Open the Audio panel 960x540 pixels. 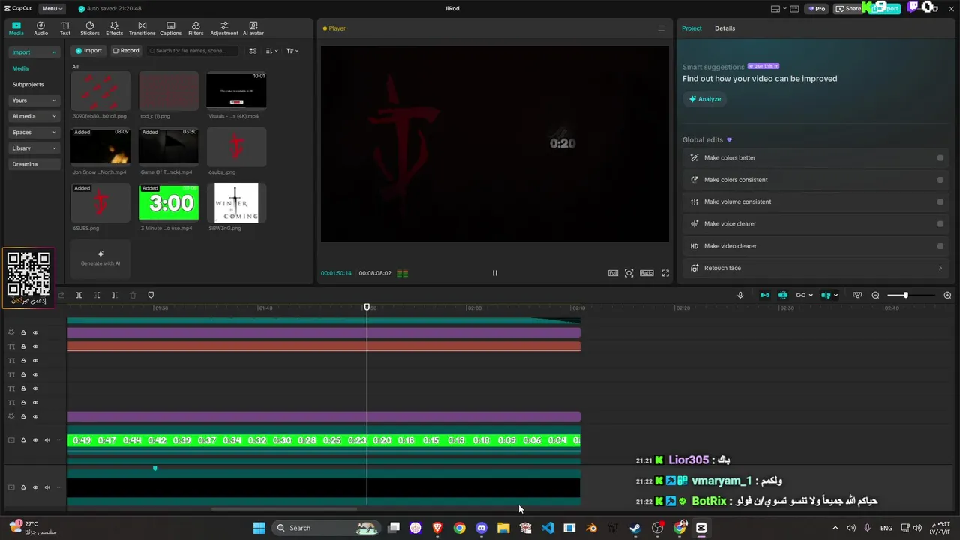point(40,28)
